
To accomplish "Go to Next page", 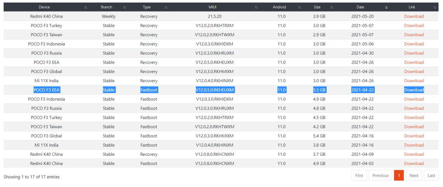I will click(x=414, y=175).
